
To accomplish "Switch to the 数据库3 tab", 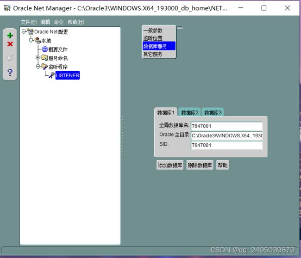I will (x=213, y=112).
